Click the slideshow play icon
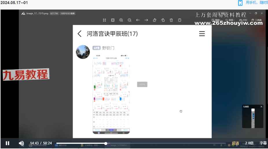 point(113,20)
